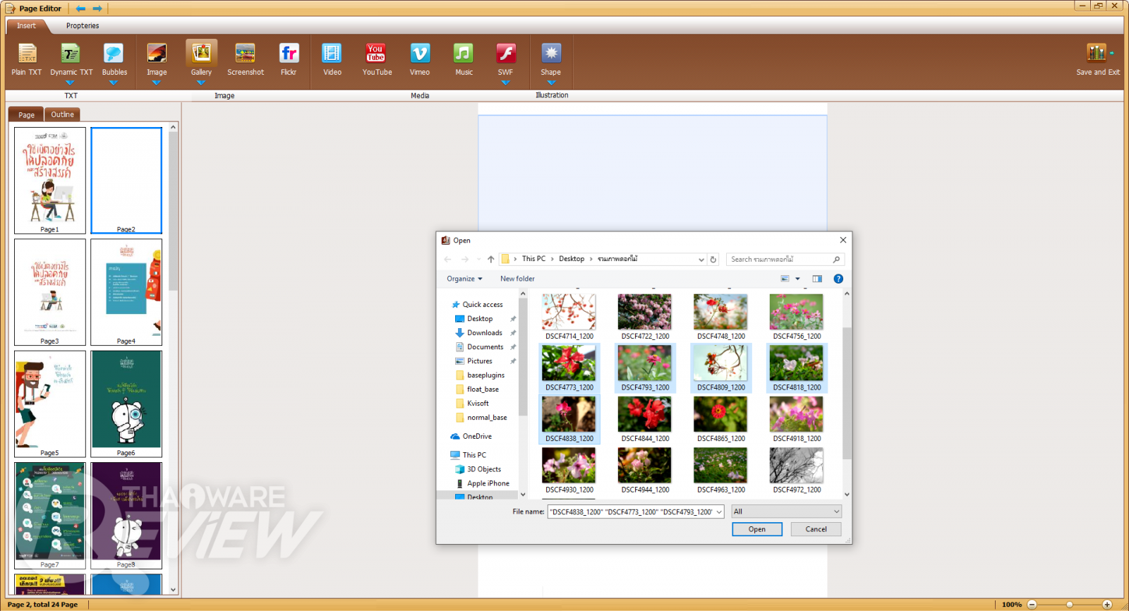Insert an image from Flickr
1129x611 pixels.
[289, 59]
